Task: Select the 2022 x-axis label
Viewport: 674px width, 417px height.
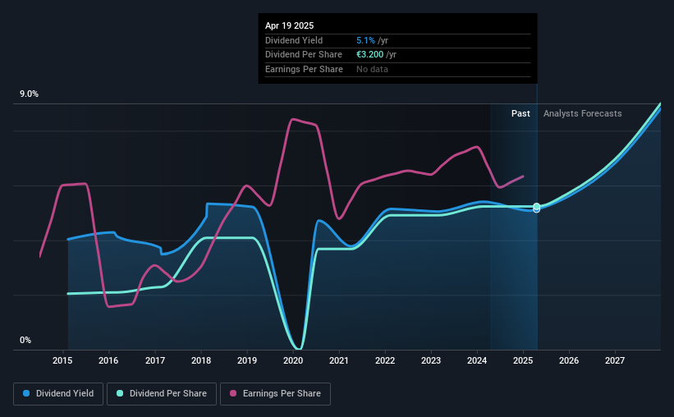Action: click(385, 360)
